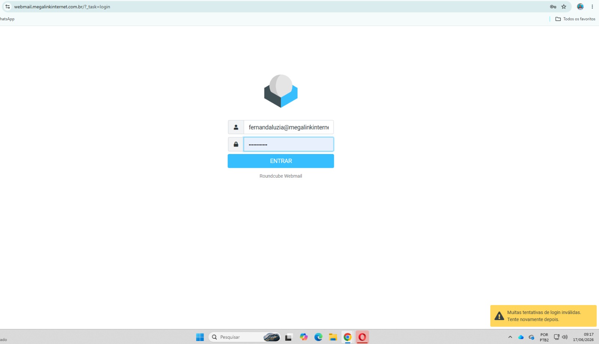Open the Chrome profile avatar
This screenshot has height=344, width=599.
(580, 7)
